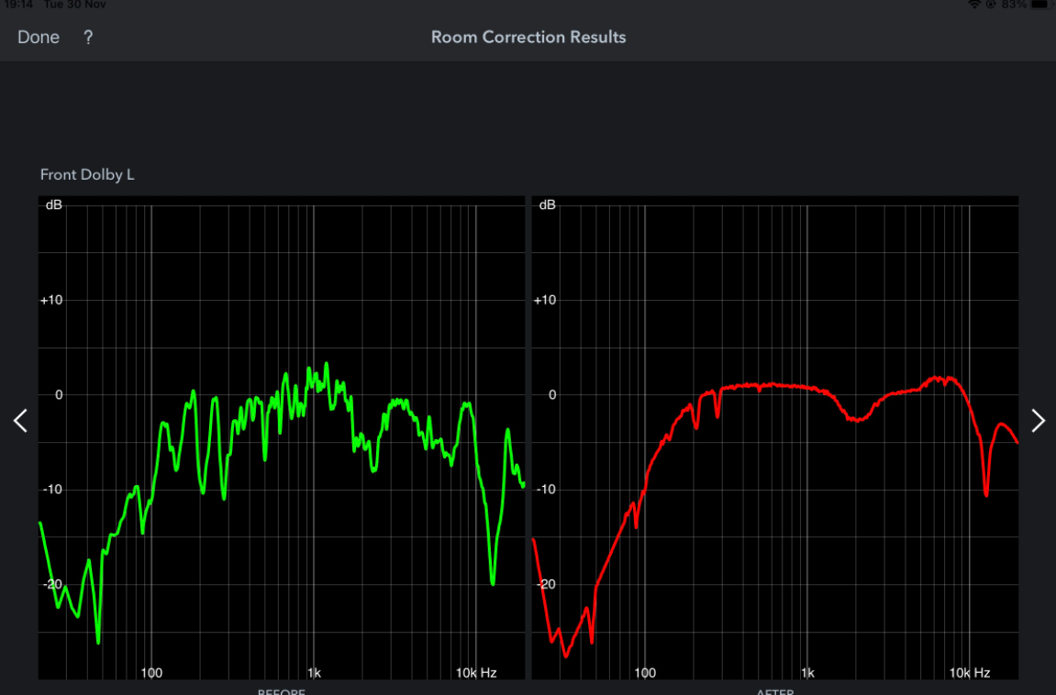Open help with the question mark icon
Viewport: 1056px width, 695px height.
click(88, 38)
